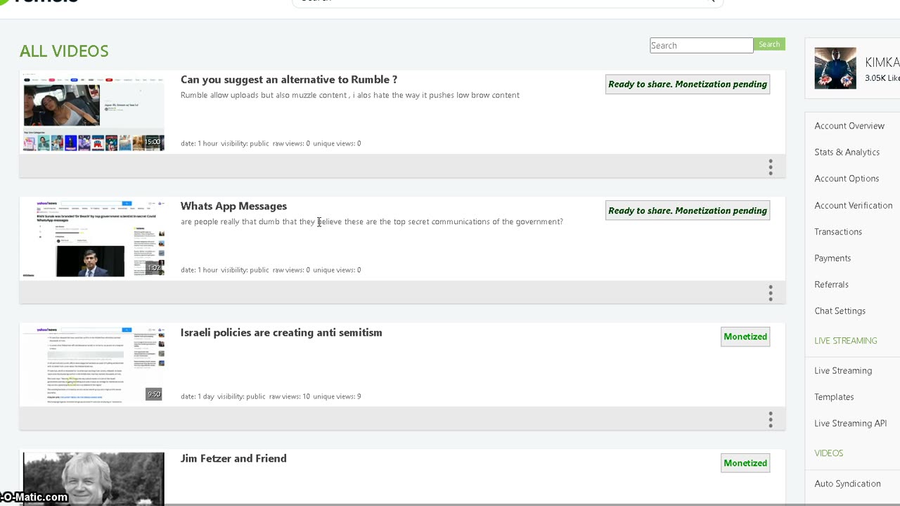The image size is (900, 506).
Task: Open three-dot menu for Israeli policies video
Action: (x=771, y=420)
